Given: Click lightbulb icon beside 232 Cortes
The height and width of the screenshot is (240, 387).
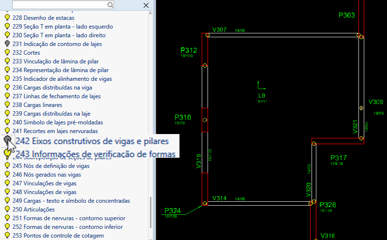Looking at the screenshot, I should pos(7,53).
